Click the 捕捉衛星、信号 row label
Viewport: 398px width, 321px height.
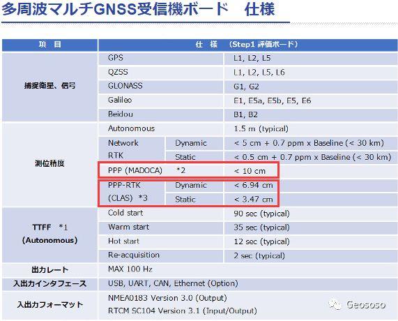pyautogui.click(x=49, y=86)
